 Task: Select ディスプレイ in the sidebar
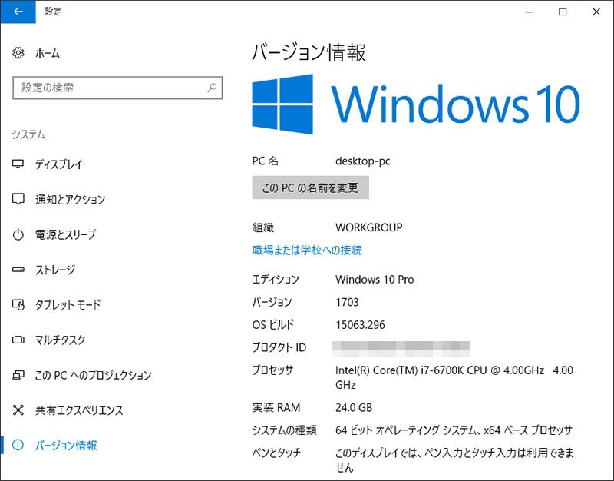(x=59, y=164)
